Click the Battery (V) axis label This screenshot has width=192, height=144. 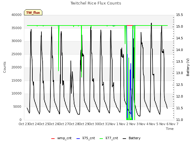pos(188,67)
